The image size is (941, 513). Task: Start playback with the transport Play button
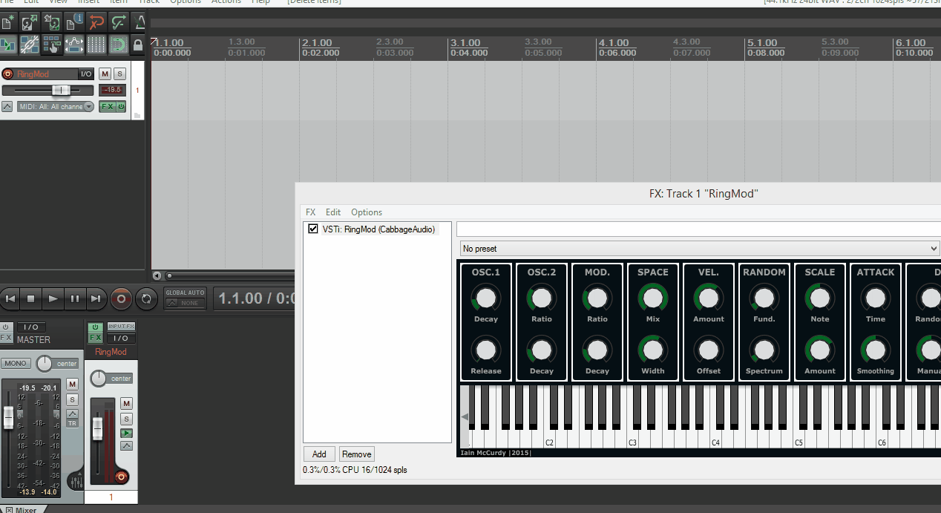(x=53, y=298)
